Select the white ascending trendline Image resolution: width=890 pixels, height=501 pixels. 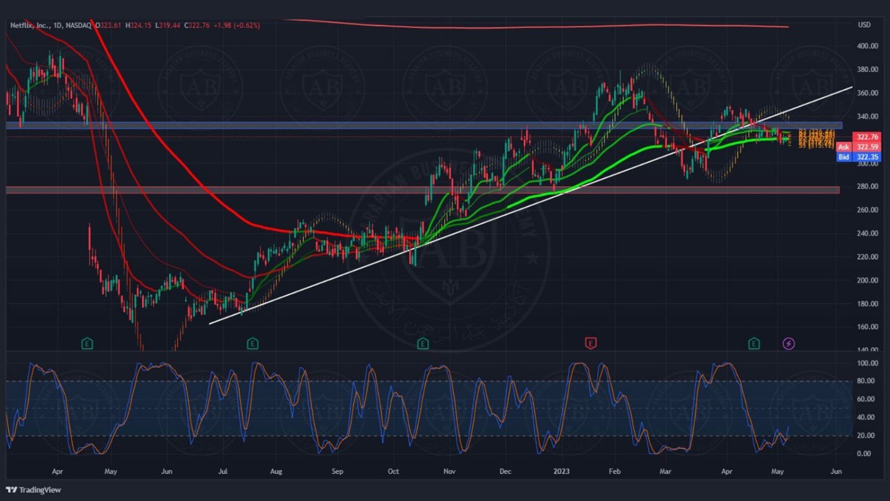[530, 205]
